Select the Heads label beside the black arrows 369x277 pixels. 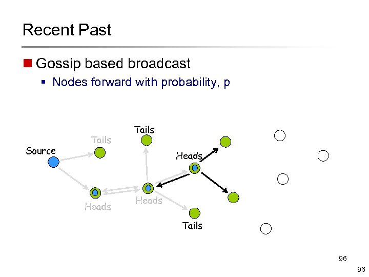[189, 156]
